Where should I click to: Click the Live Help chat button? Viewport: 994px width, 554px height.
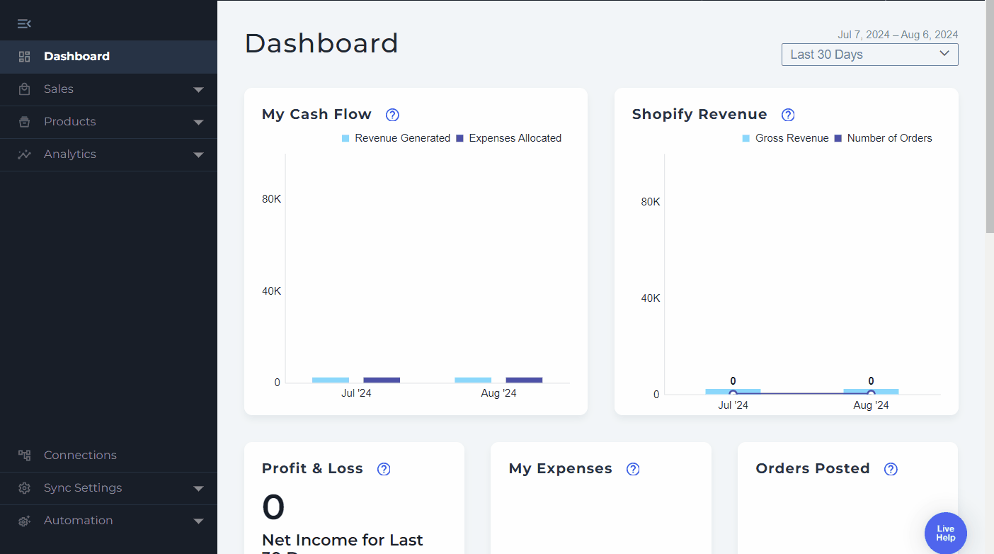tap(945, 533)
